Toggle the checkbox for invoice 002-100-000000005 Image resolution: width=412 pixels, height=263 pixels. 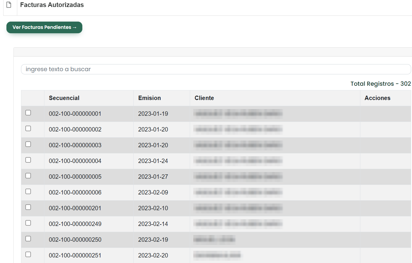coord(28,176)
